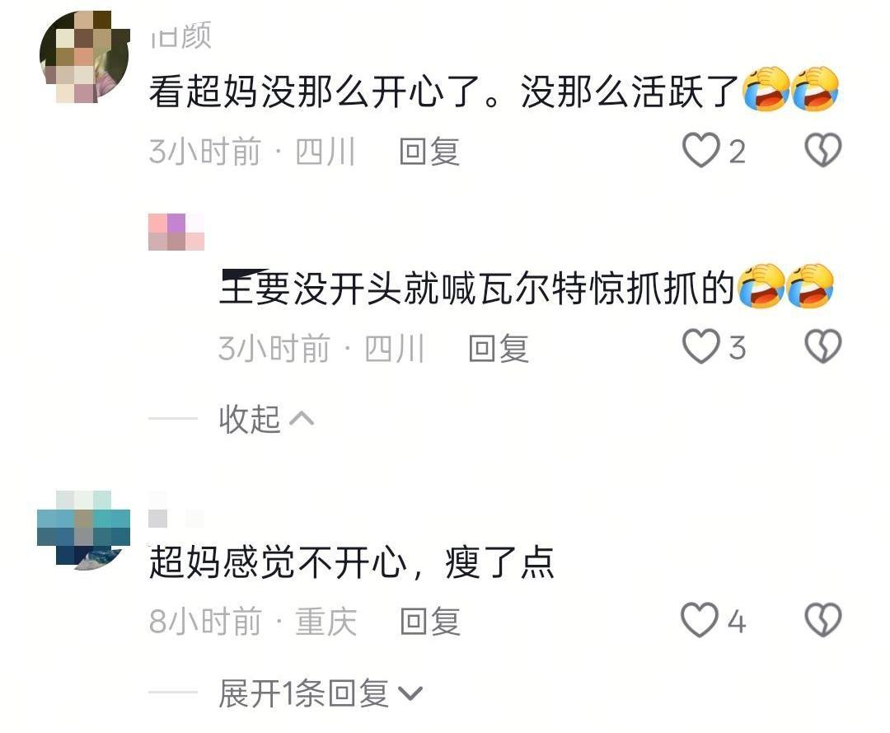Reply to the first 四川 comment

pyautogui.click(x=429, y=152)
